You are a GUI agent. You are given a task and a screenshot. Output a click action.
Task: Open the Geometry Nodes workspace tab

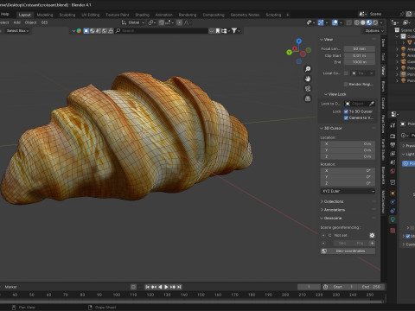tap(245, 15)
